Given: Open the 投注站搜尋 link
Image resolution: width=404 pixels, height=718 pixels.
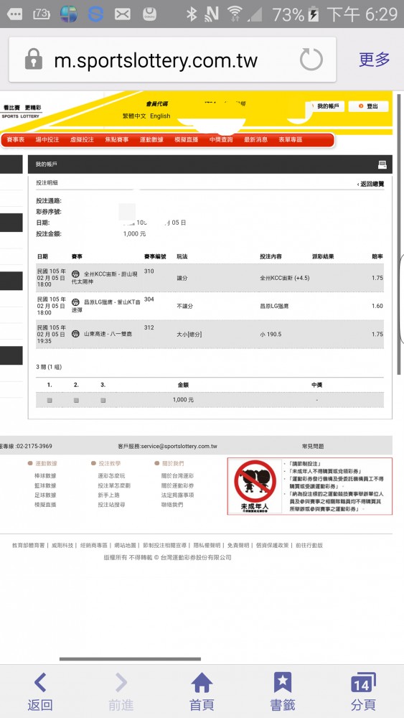Looking at the screenshot, I should tap(111, 505).
